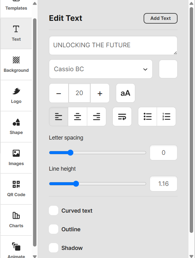The height and width of the screenshot is (258, 195).
Task: Decrease font size with minus button
Action: [x=59, y=93]
